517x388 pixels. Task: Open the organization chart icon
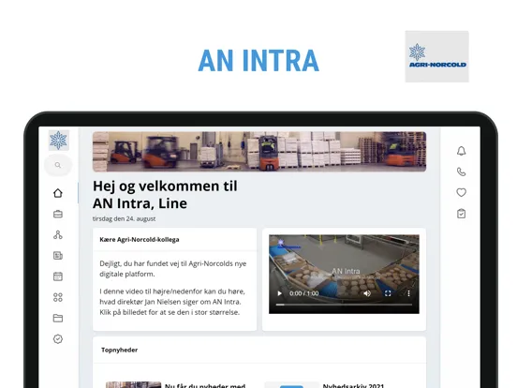[58, 235]
